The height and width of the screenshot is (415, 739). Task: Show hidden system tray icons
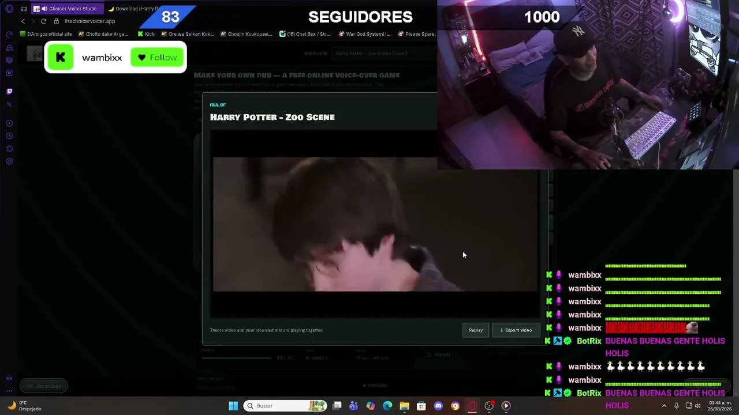coord(664,406)
